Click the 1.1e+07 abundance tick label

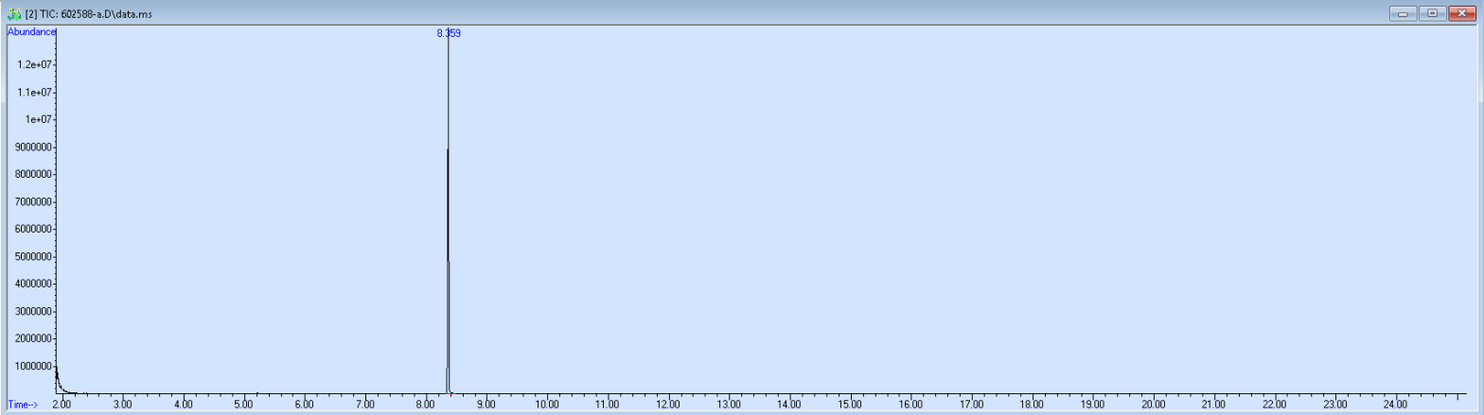tap(36, 92)
